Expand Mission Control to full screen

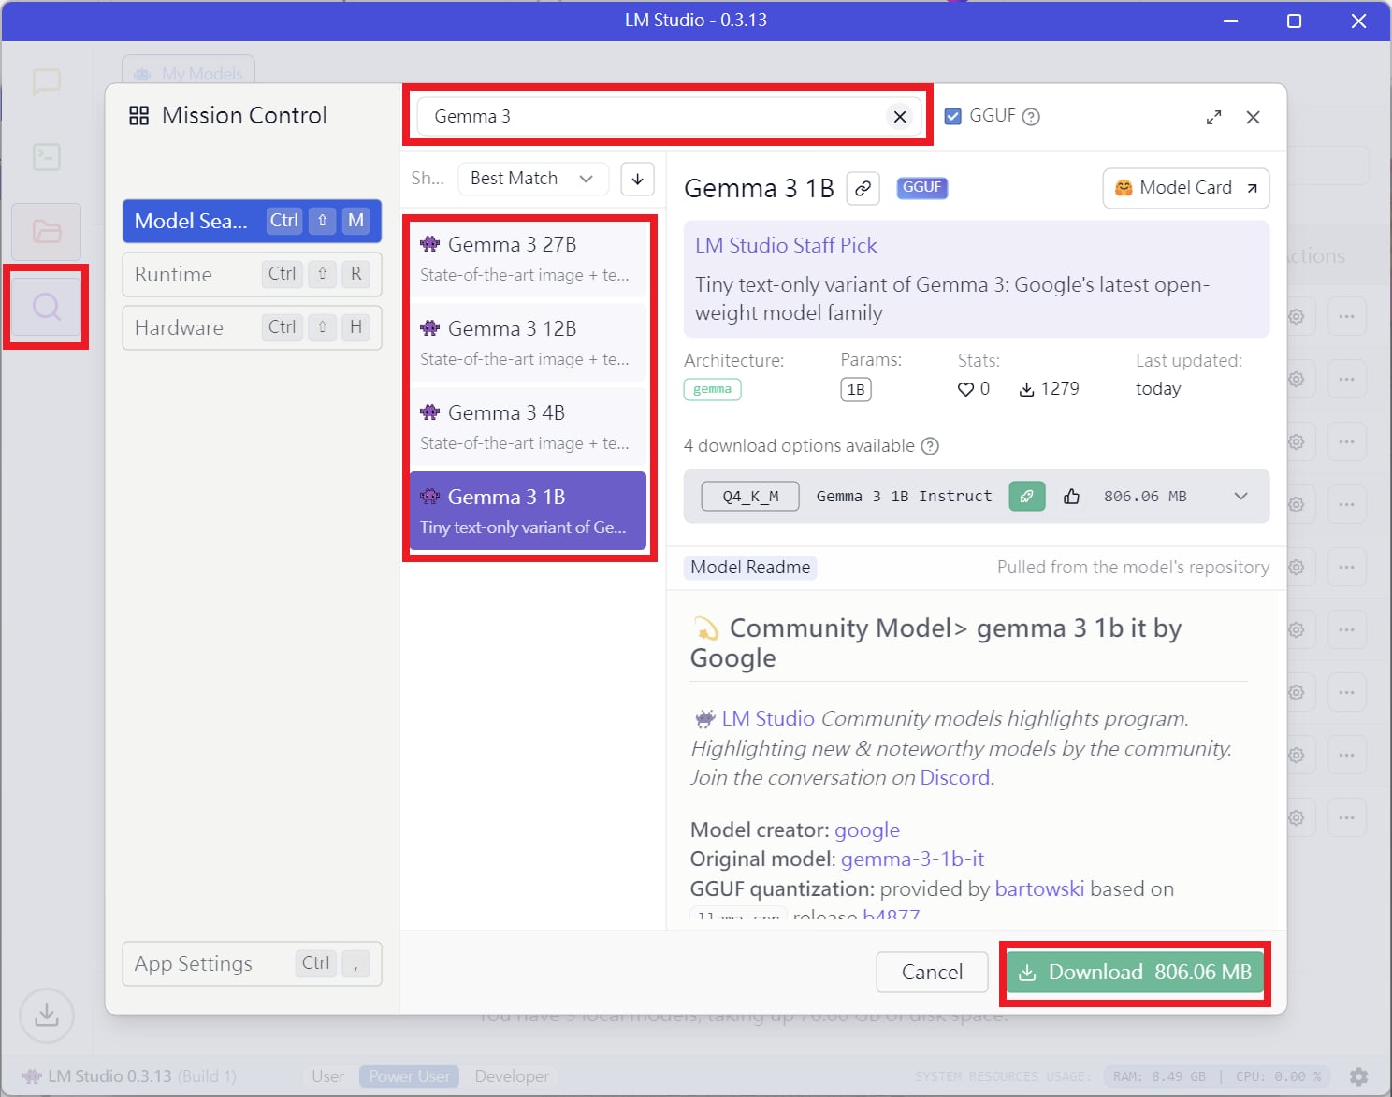(1213, 117)
